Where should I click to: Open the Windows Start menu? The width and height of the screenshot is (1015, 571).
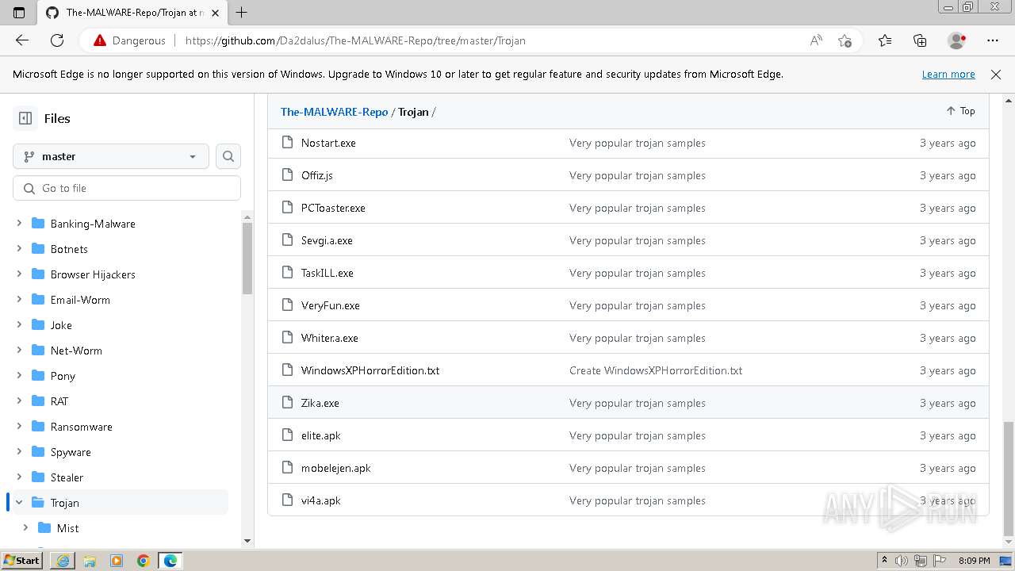[21, 561]
